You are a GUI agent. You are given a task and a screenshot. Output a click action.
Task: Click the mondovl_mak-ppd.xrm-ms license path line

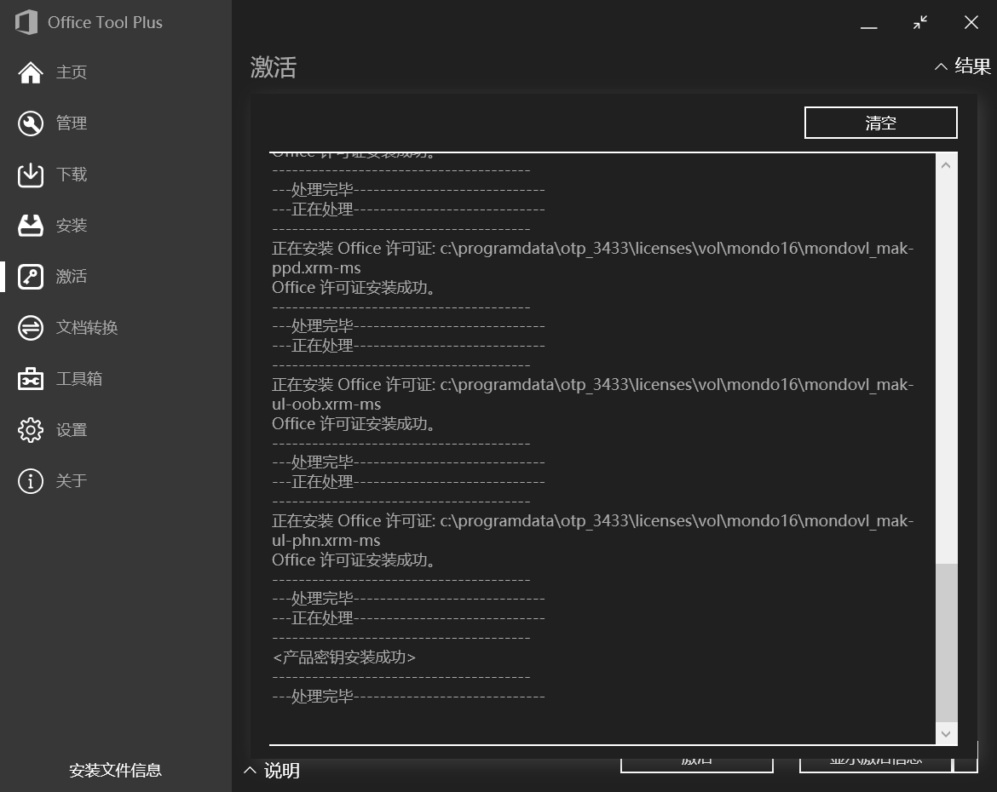(x=592, y=258)
